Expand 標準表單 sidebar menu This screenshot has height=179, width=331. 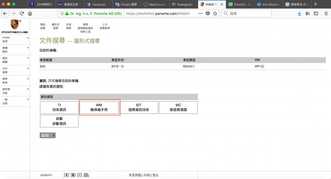pos(15,81)
